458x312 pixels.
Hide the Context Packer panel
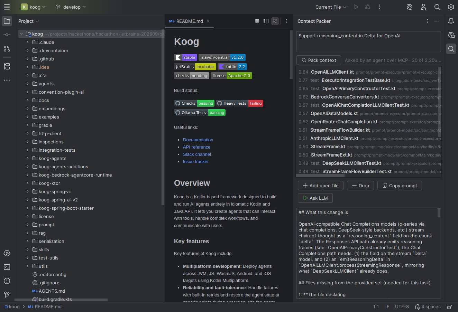pos(437,21)
